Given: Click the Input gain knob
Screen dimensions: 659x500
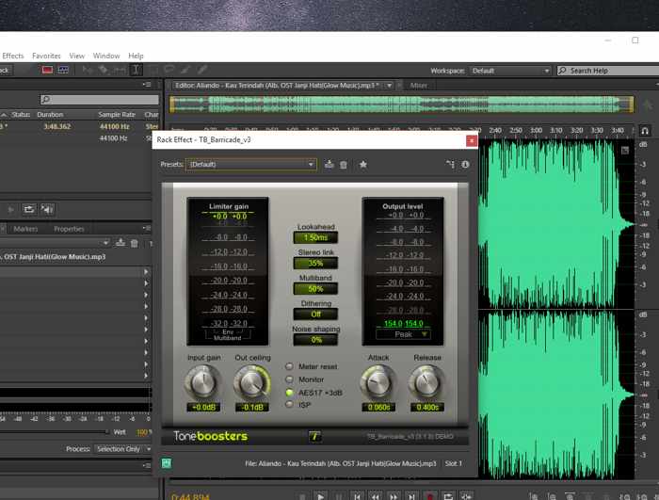Looking at the screenshot, I should [x=203, y=382].
